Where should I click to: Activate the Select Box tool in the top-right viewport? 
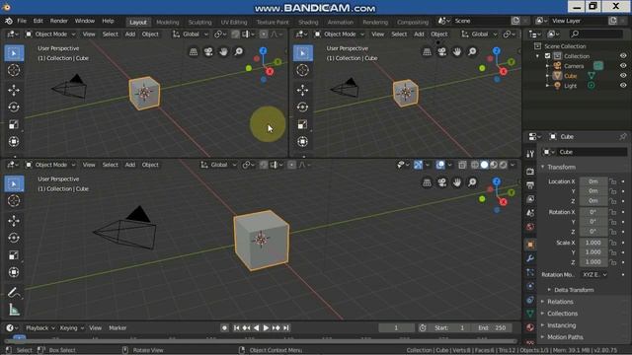(x=303, y=52)
